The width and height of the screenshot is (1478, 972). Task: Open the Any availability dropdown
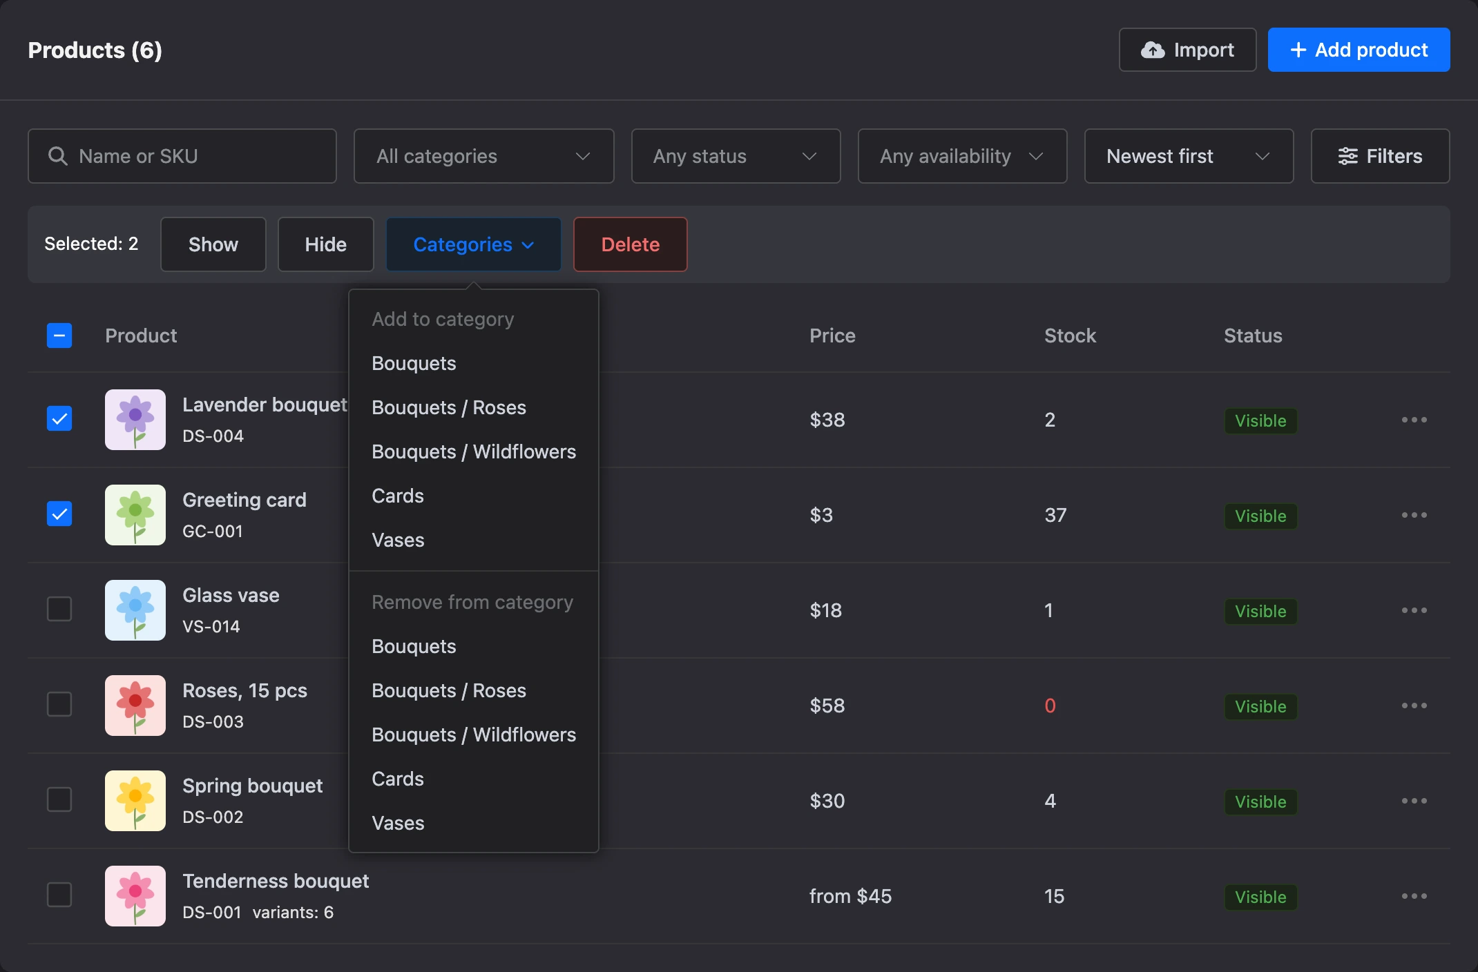click(962, 156)
